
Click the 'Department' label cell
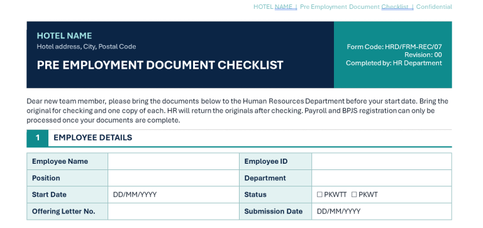pyautogui.click(x=275, y=178)
